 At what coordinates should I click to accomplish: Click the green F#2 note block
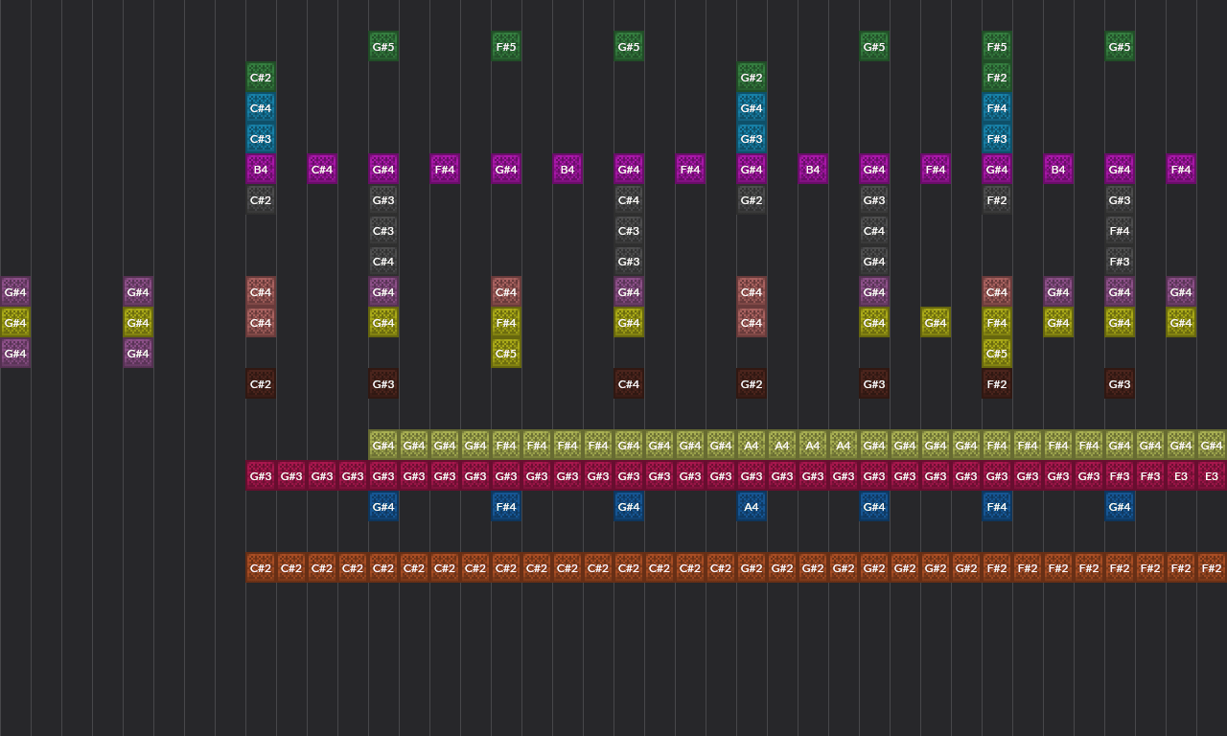coord(997,78)
